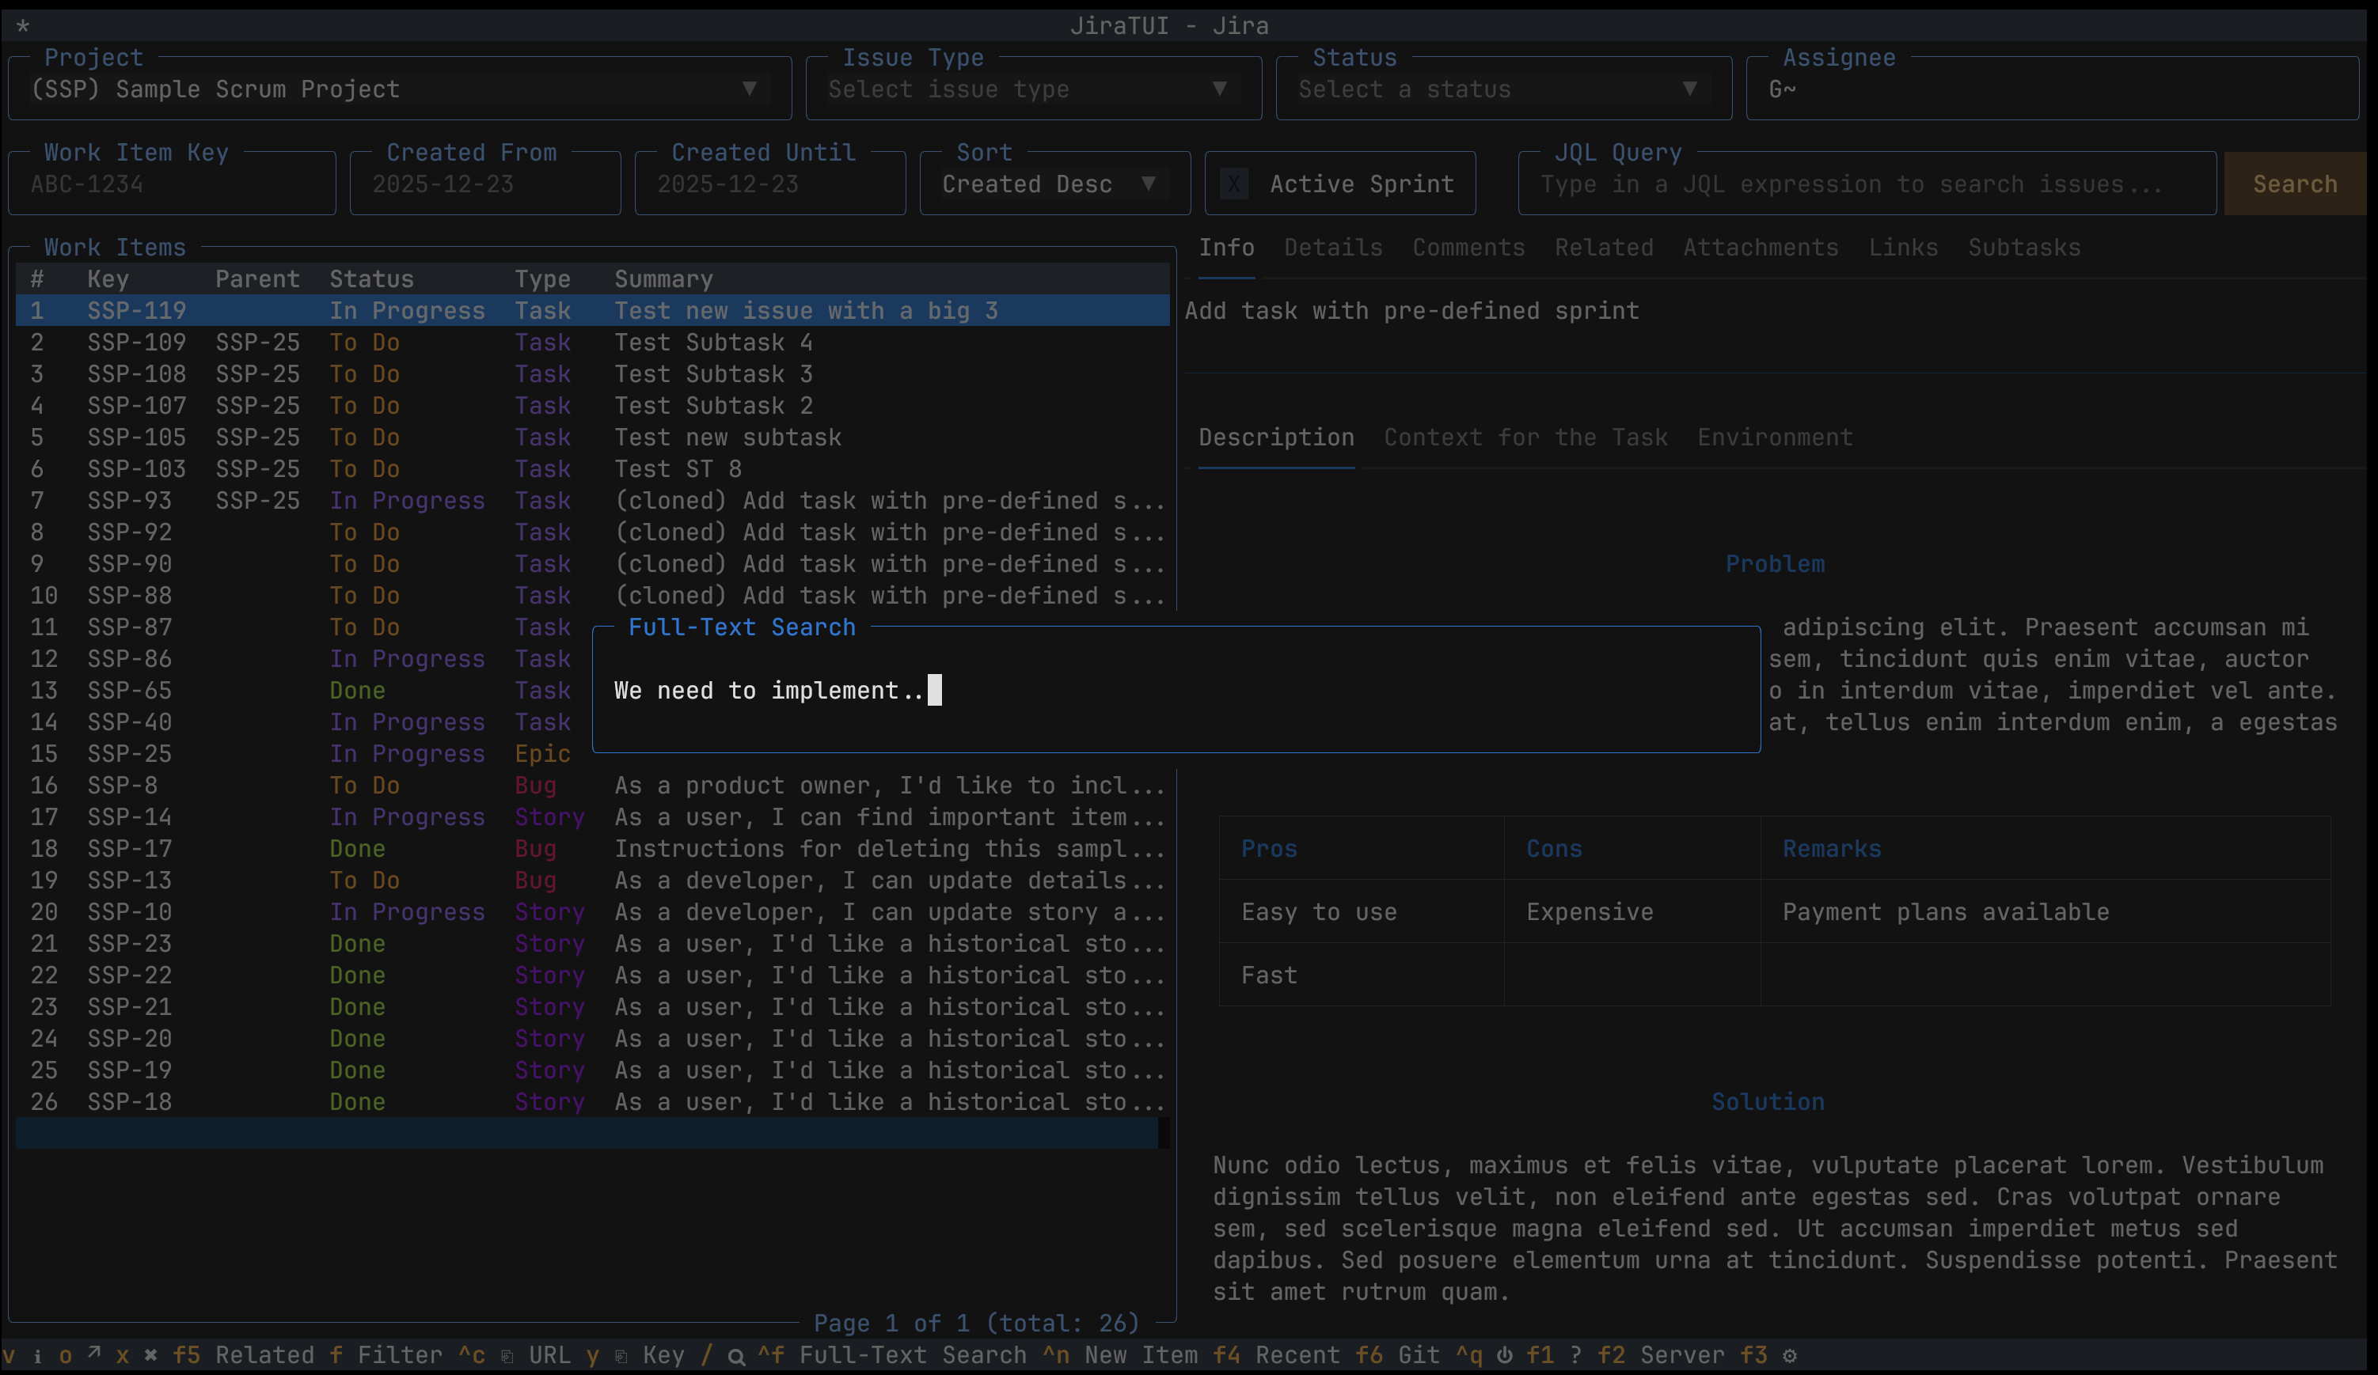Select row SSP-25 Epic item

[304, 753]
